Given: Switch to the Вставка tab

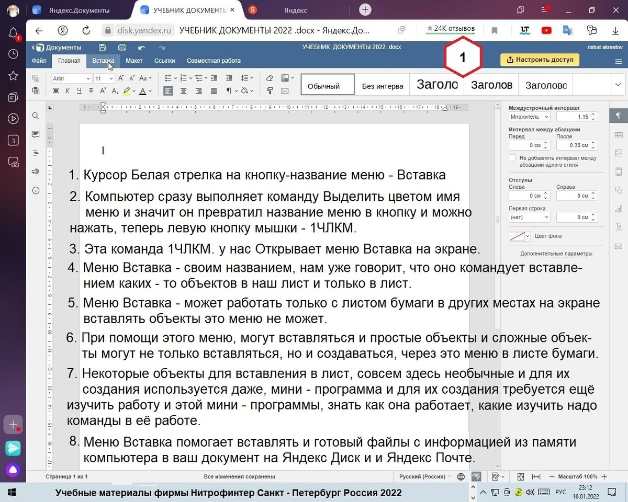Looking at the screenshot, I should (x=103, y=61).
